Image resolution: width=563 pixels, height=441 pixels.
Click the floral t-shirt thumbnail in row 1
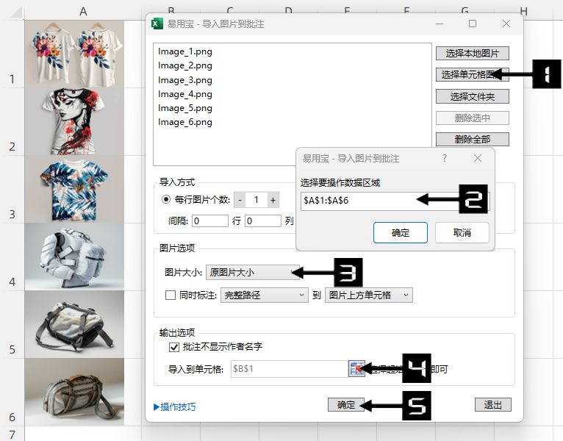click(74, 53)
